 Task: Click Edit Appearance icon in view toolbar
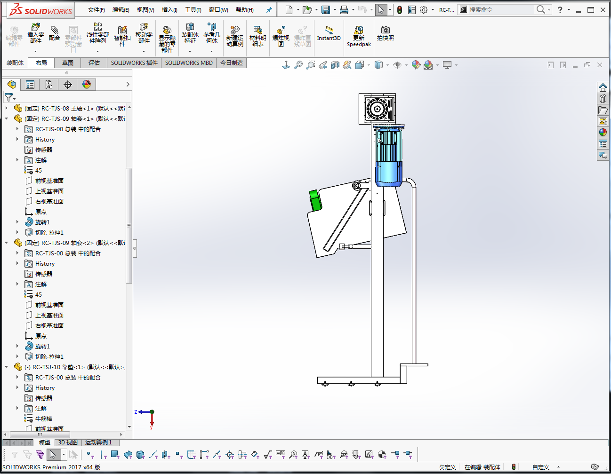[416, 65]
